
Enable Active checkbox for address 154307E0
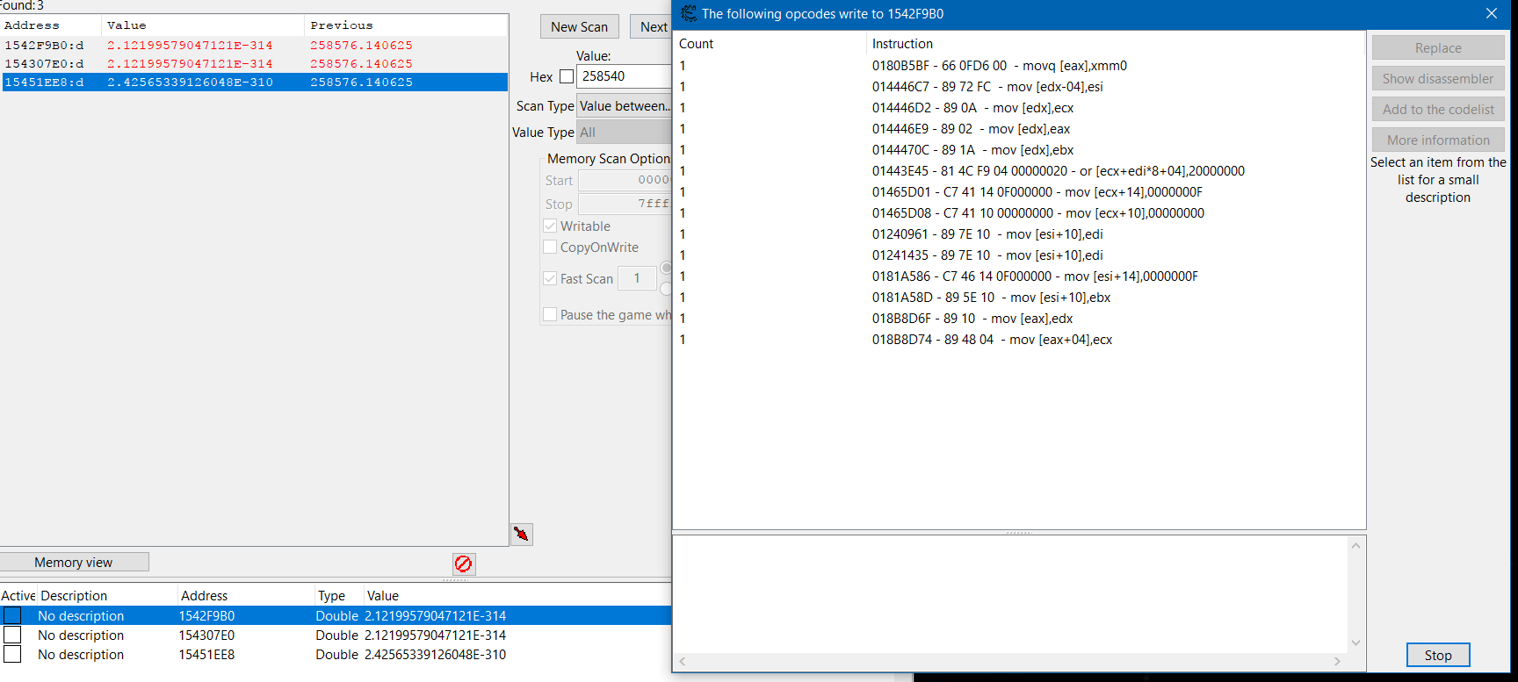click(x=12, y=635)
